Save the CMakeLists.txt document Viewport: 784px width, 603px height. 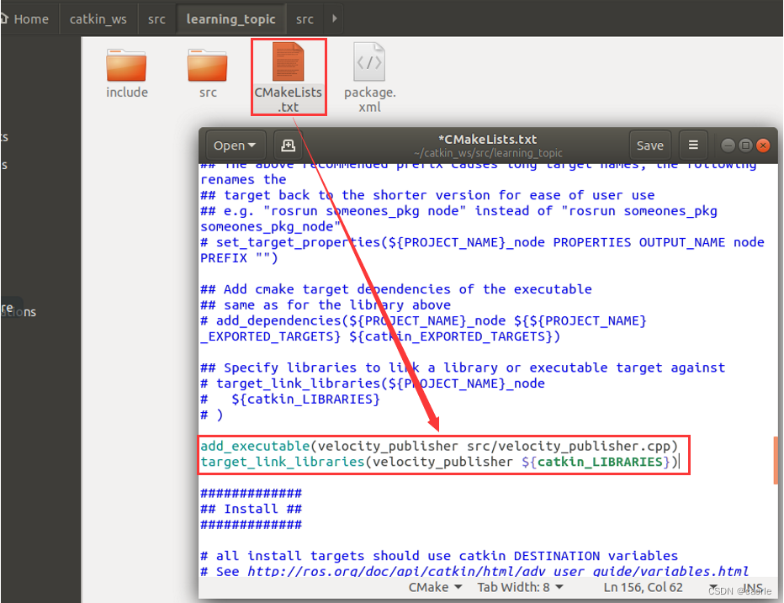point(649,145)
